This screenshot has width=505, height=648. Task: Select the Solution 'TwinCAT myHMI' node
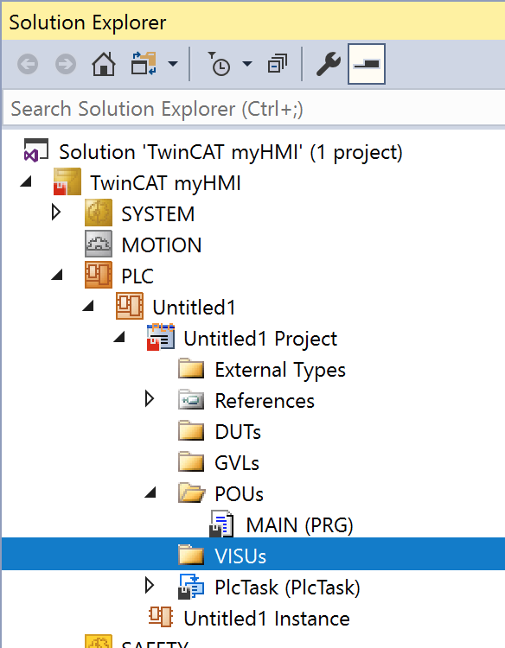point(230,152)
